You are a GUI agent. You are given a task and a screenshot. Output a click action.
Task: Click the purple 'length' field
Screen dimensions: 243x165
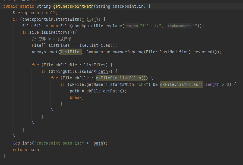pos(212,84)
